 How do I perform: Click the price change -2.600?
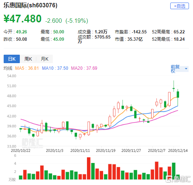click(x=54, y=21)
